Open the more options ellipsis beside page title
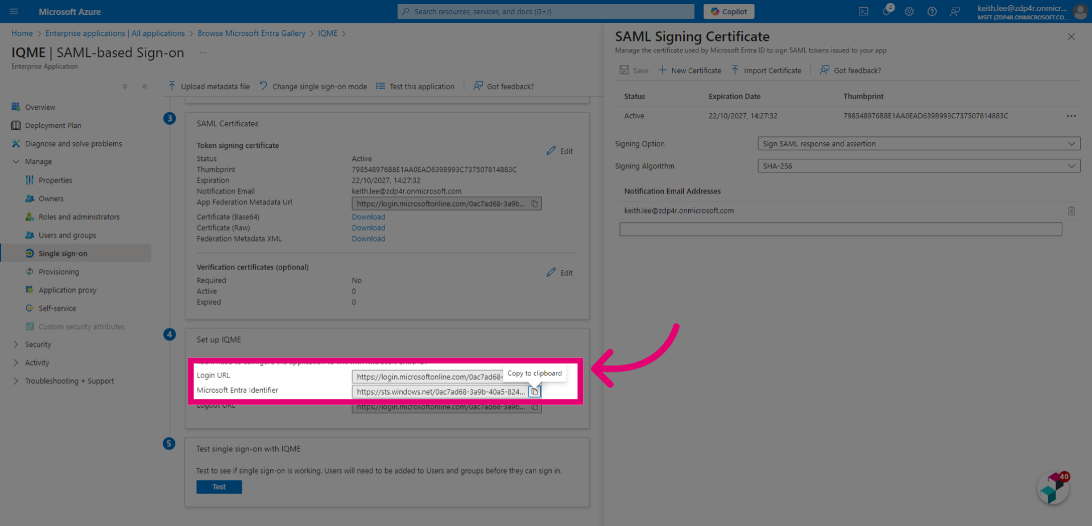Image resolution: width=1092 pixels, height=526 pixels. point(202,53)
